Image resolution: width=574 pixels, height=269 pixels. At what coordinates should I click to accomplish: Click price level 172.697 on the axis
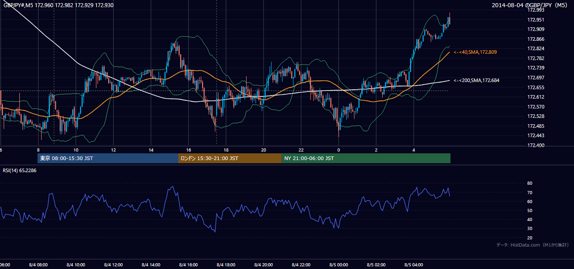click(x=535, y=78)
